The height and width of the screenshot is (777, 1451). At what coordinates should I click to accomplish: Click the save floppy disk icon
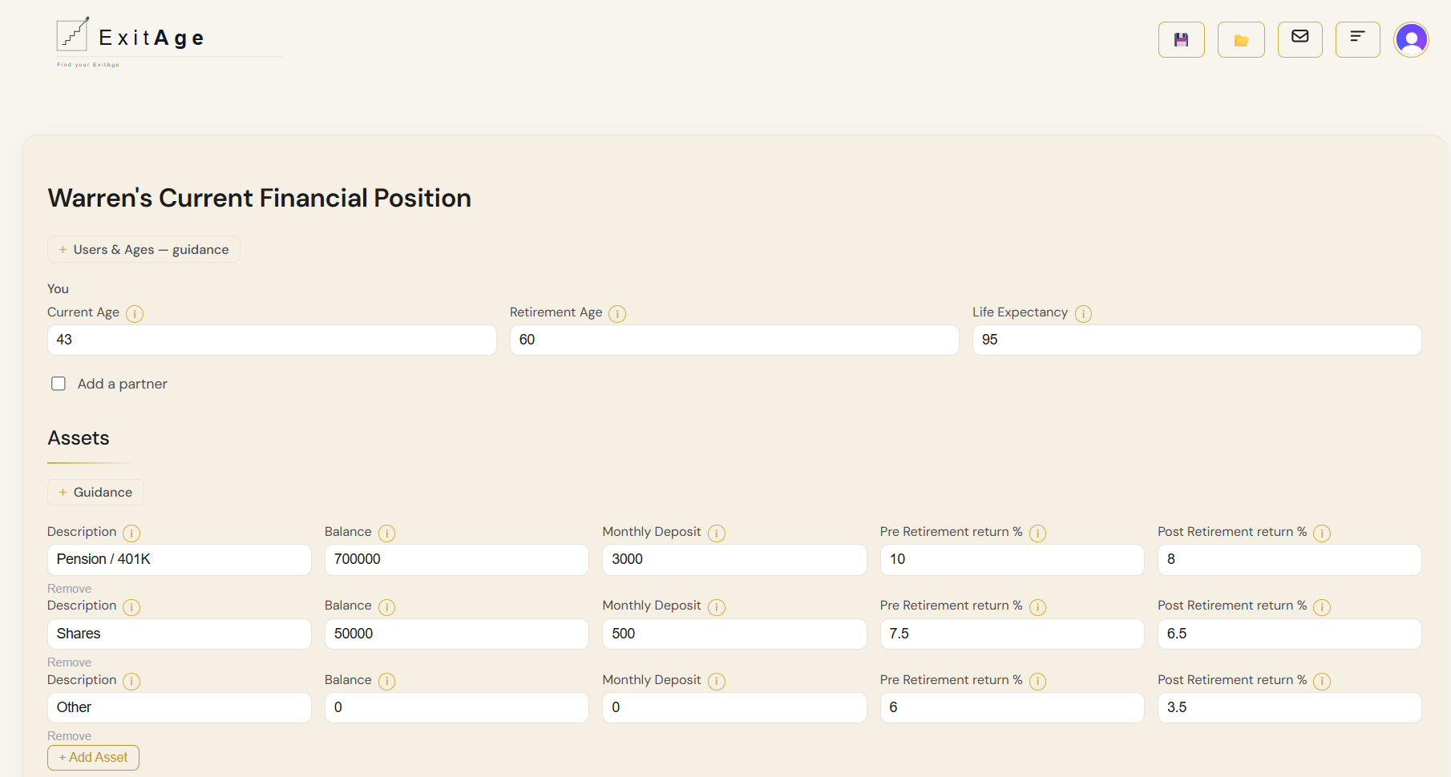(x=1181, y=40)
